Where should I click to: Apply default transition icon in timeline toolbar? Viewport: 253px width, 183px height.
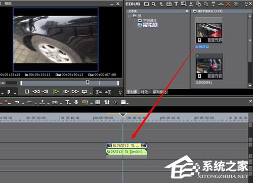click(x=55, y=102)
